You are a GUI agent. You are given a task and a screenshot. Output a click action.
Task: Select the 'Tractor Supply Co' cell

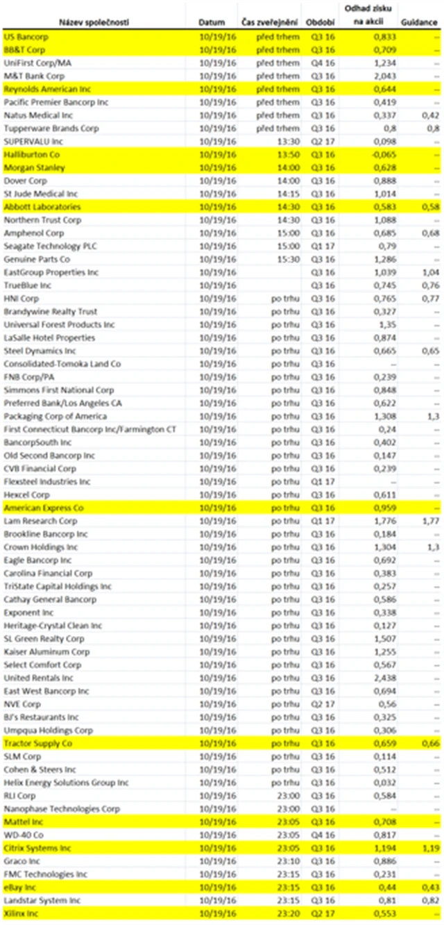coord(93,744)
